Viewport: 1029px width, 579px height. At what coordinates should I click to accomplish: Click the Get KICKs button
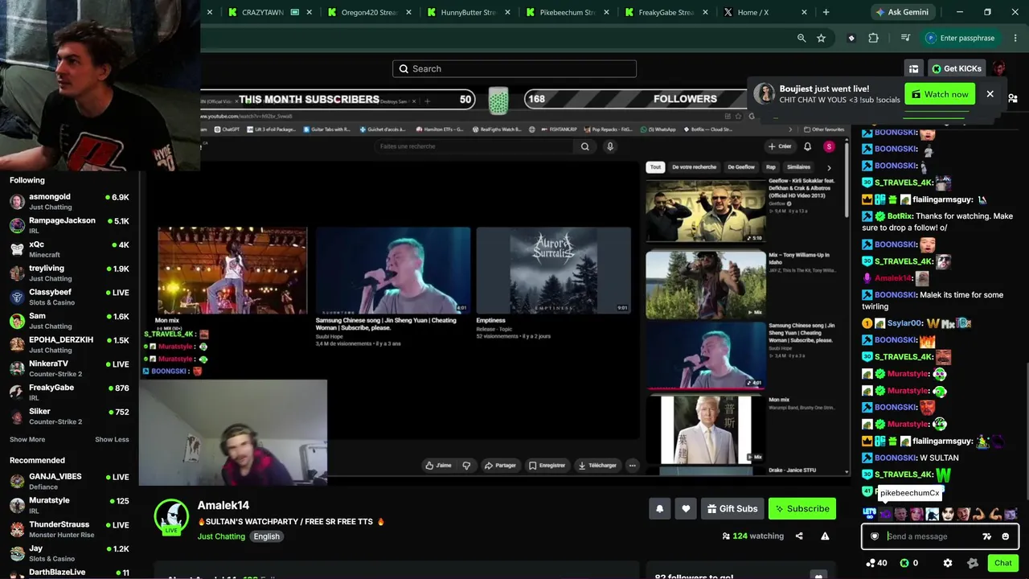point(956,68)
